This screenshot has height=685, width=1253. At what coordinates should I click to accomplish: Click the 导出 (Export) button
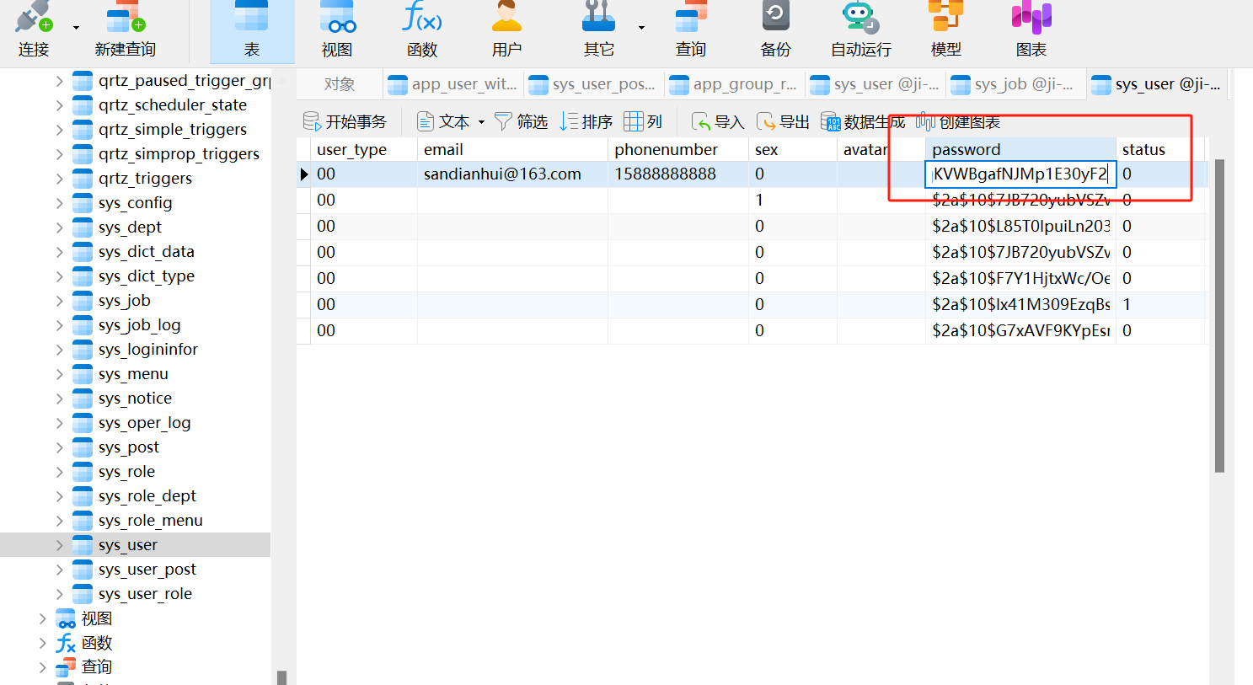point(783,122)
